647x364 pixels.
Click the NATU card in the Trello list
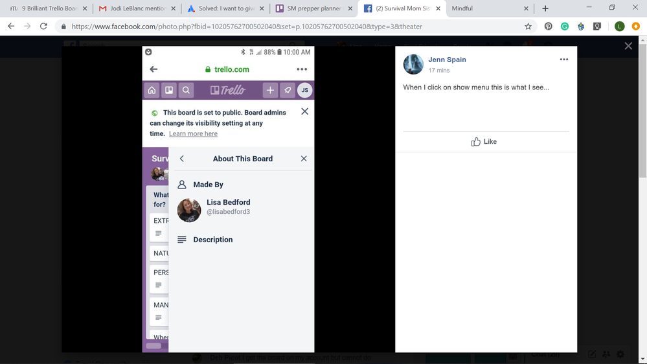coord(159,253)
